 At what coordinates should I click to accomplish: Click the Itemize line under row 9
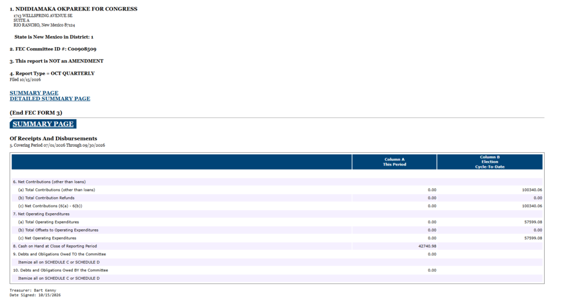pyautogui.click(x=59, y=262)
